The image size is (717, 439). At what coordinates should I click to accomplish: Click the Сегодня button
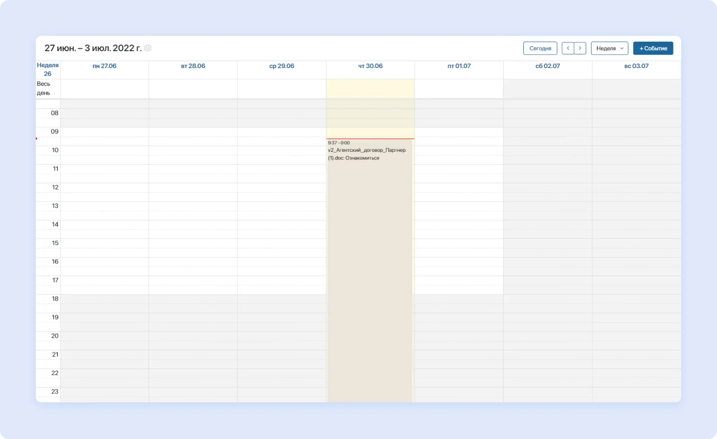[540, 48]
